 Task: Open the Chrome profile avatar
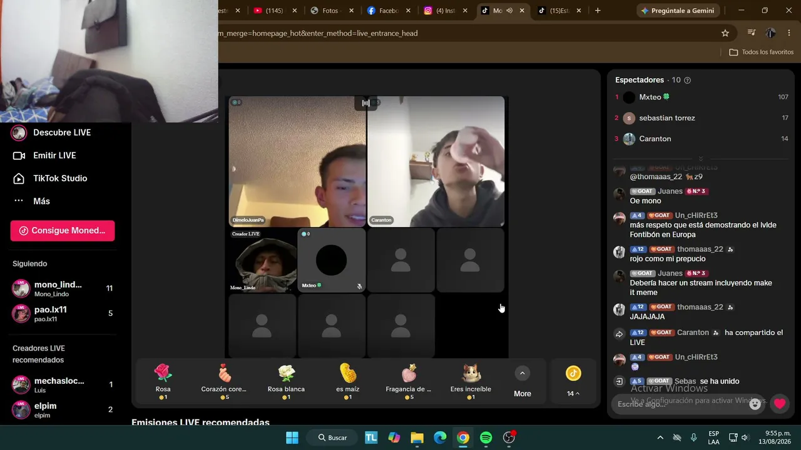pos(771,33)
